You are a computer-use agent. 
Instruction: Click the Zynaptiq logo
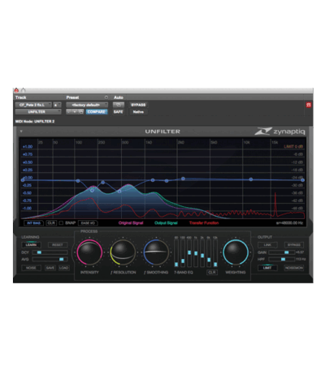click(279, 132)
